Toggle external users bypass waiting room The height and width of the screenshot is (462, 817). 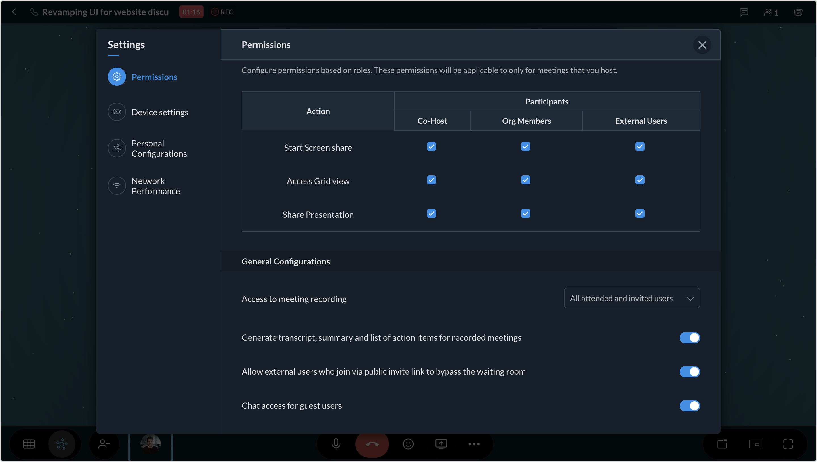(x=690, y=371)
